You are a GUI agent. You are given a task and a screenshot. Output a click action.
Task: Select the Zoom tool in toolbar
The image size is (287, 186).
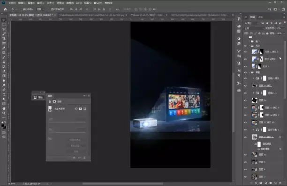click(4, 113)
